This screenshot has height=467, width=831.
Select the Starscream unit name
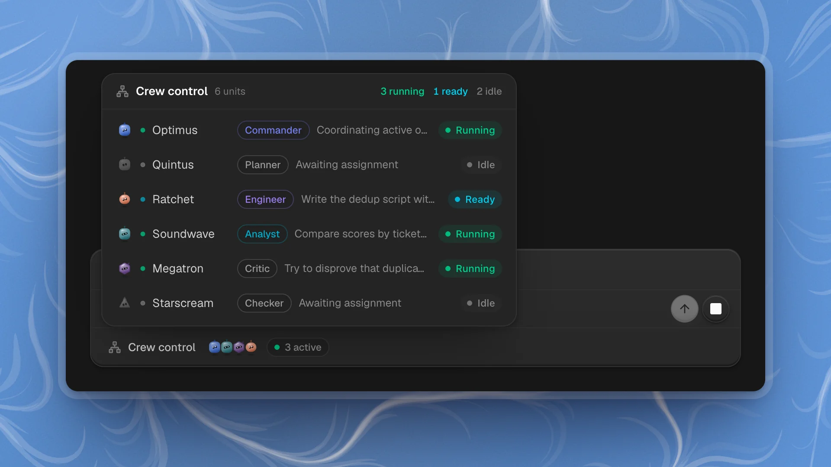tap(183, 303)
